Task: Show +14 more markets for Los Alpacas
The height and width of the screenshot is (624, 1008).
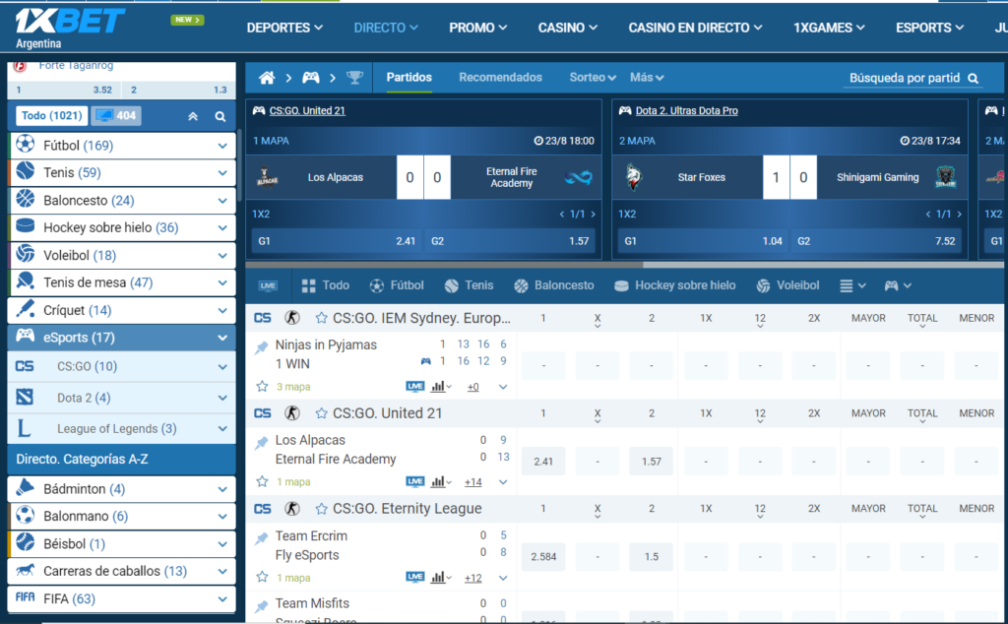Action: point(473,482)
